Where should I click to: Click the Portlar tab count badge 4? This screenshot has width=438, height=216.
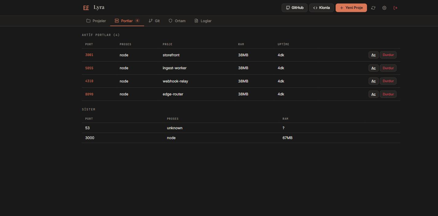[x=137, y=21]
